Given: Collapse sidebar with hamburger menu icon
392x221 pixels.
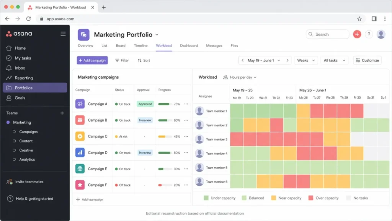Looking at the screenshot, I should point(63,34).
